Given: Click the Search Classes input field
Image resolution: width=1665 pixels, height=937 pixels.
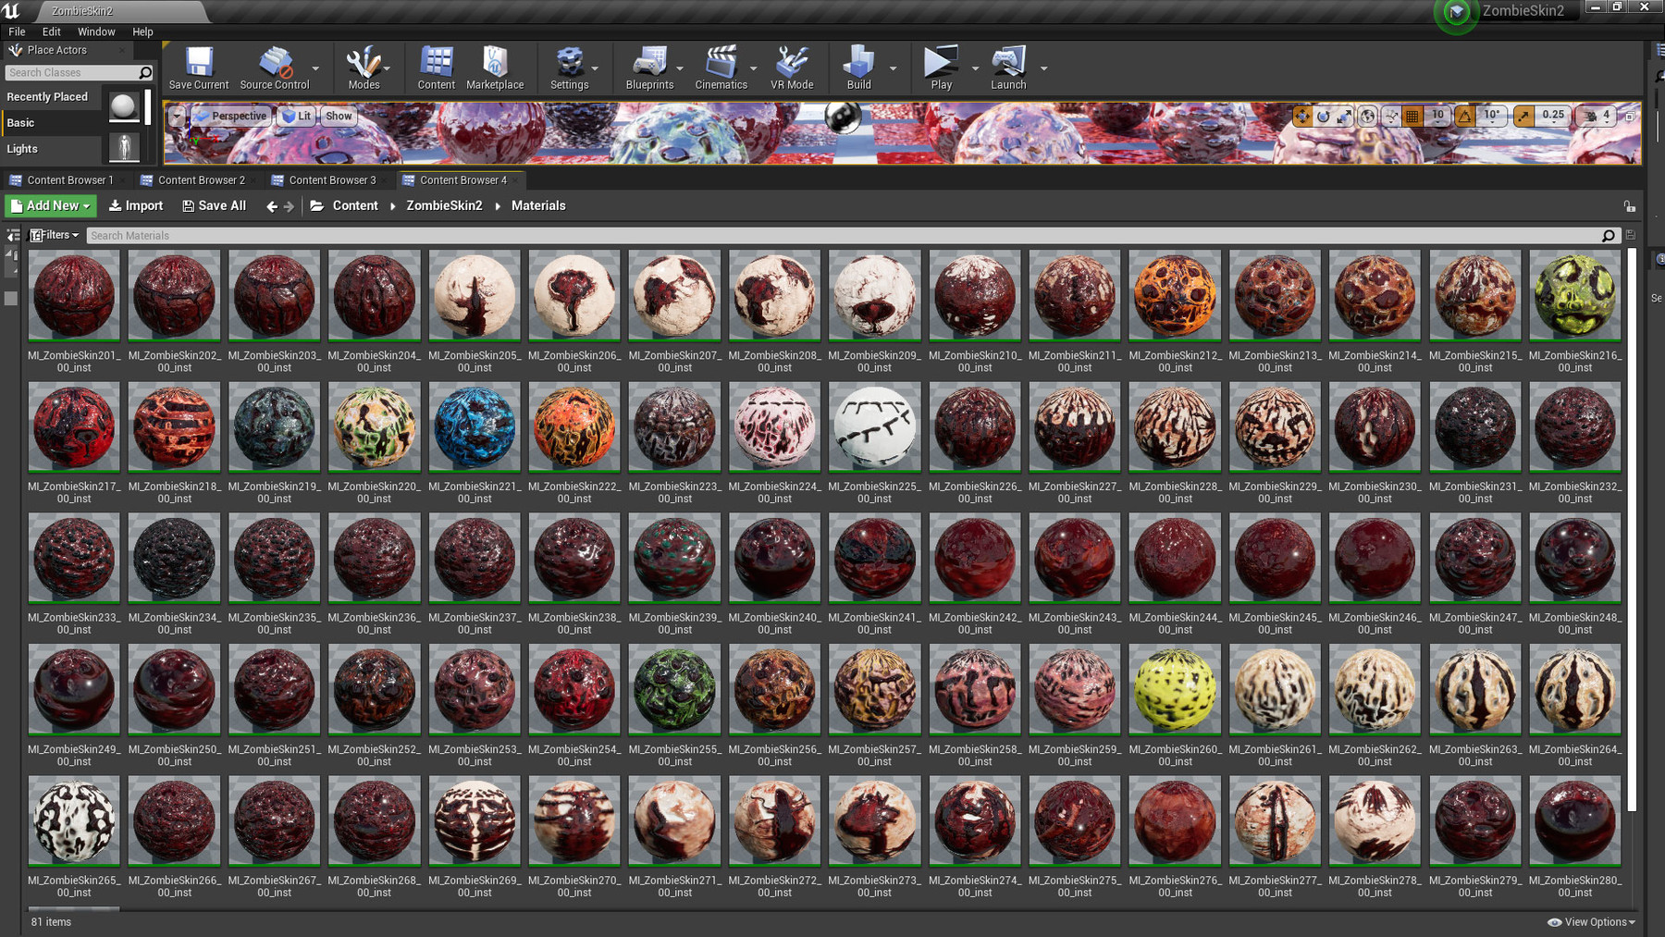Looking at the screenshot, I should click(79, 72).
